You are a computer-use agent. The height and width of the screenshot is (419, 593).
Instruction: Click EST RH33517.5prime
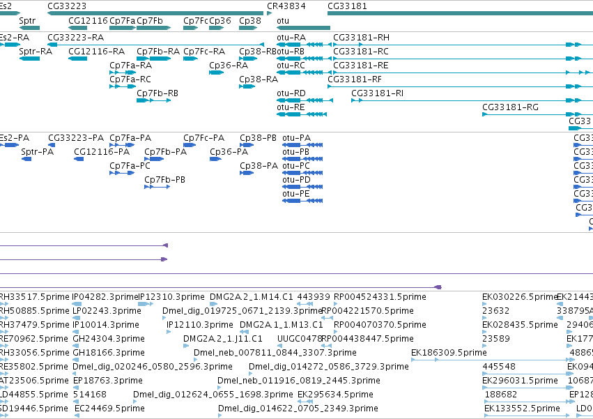(x=3, y=304)
